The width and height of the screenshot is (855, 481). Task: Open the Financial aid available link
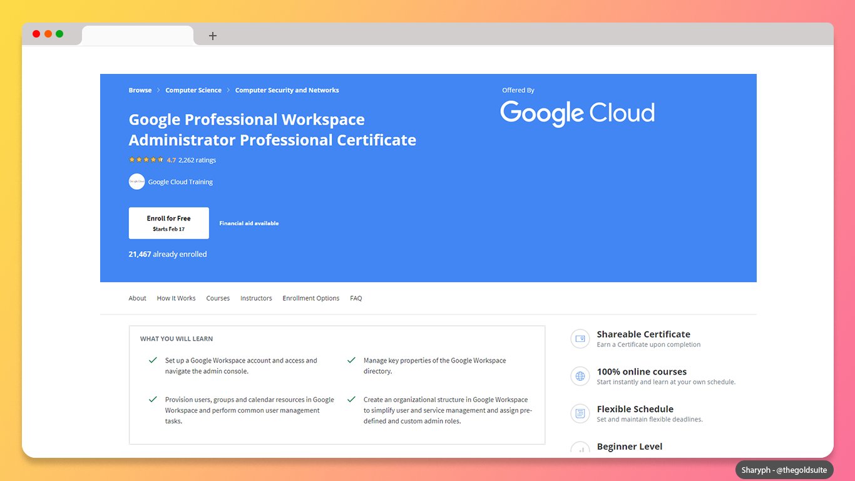249,223
